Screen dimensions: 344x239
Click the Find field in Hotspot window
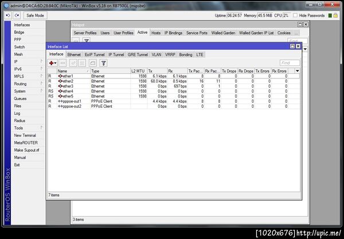pos(297,40)
